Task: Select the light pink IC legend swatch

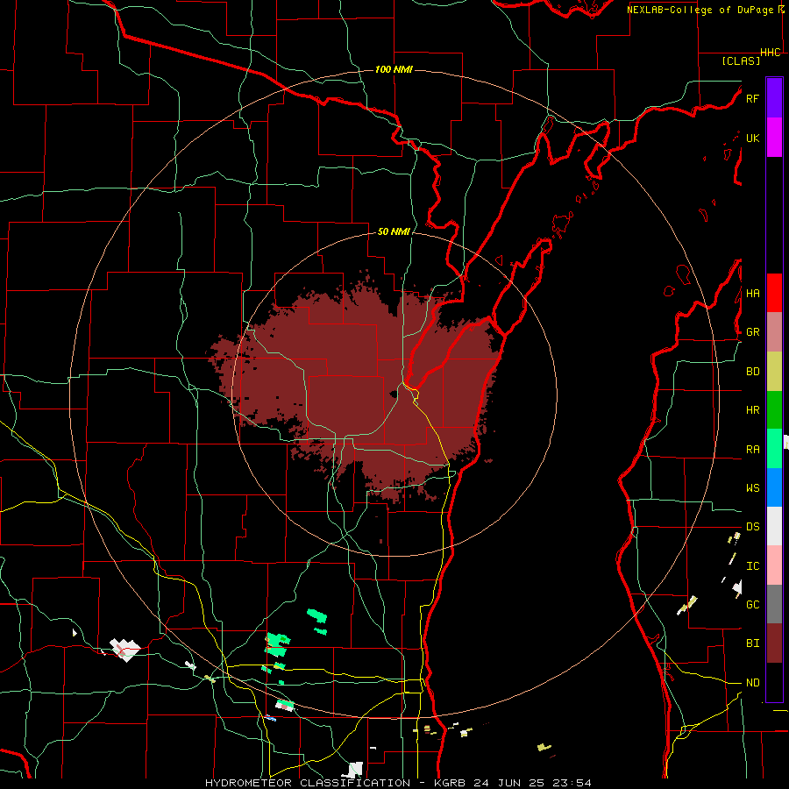Action: click(774, 565)
